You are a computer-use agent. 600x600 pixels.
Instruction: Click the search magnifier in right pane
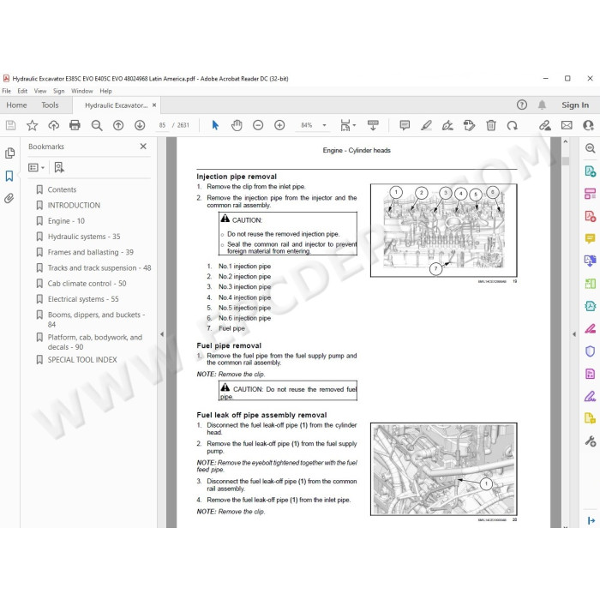[590, 148]
